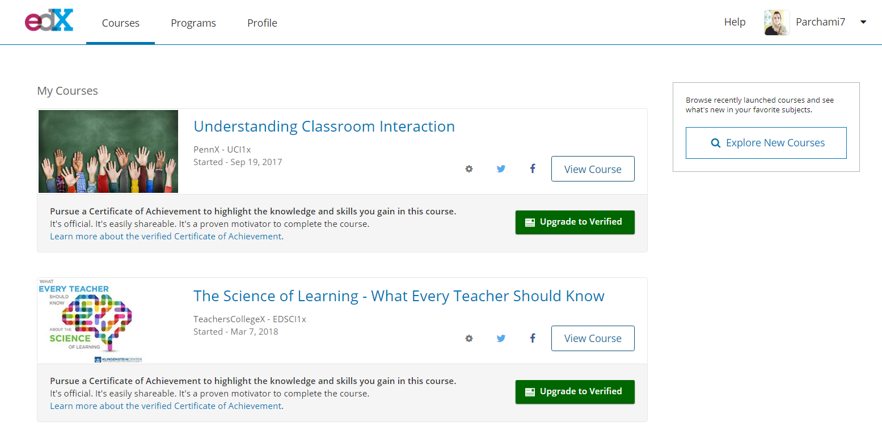Open the Understanding Classroom Interaction title link

tap(324, 126)
